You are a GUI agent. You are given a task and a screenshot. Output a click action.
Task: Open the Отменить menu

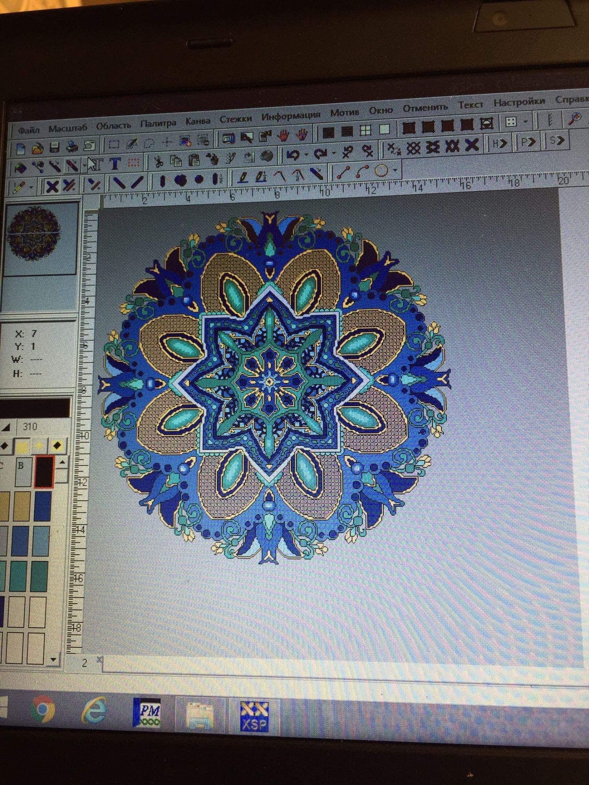point(425,108)
